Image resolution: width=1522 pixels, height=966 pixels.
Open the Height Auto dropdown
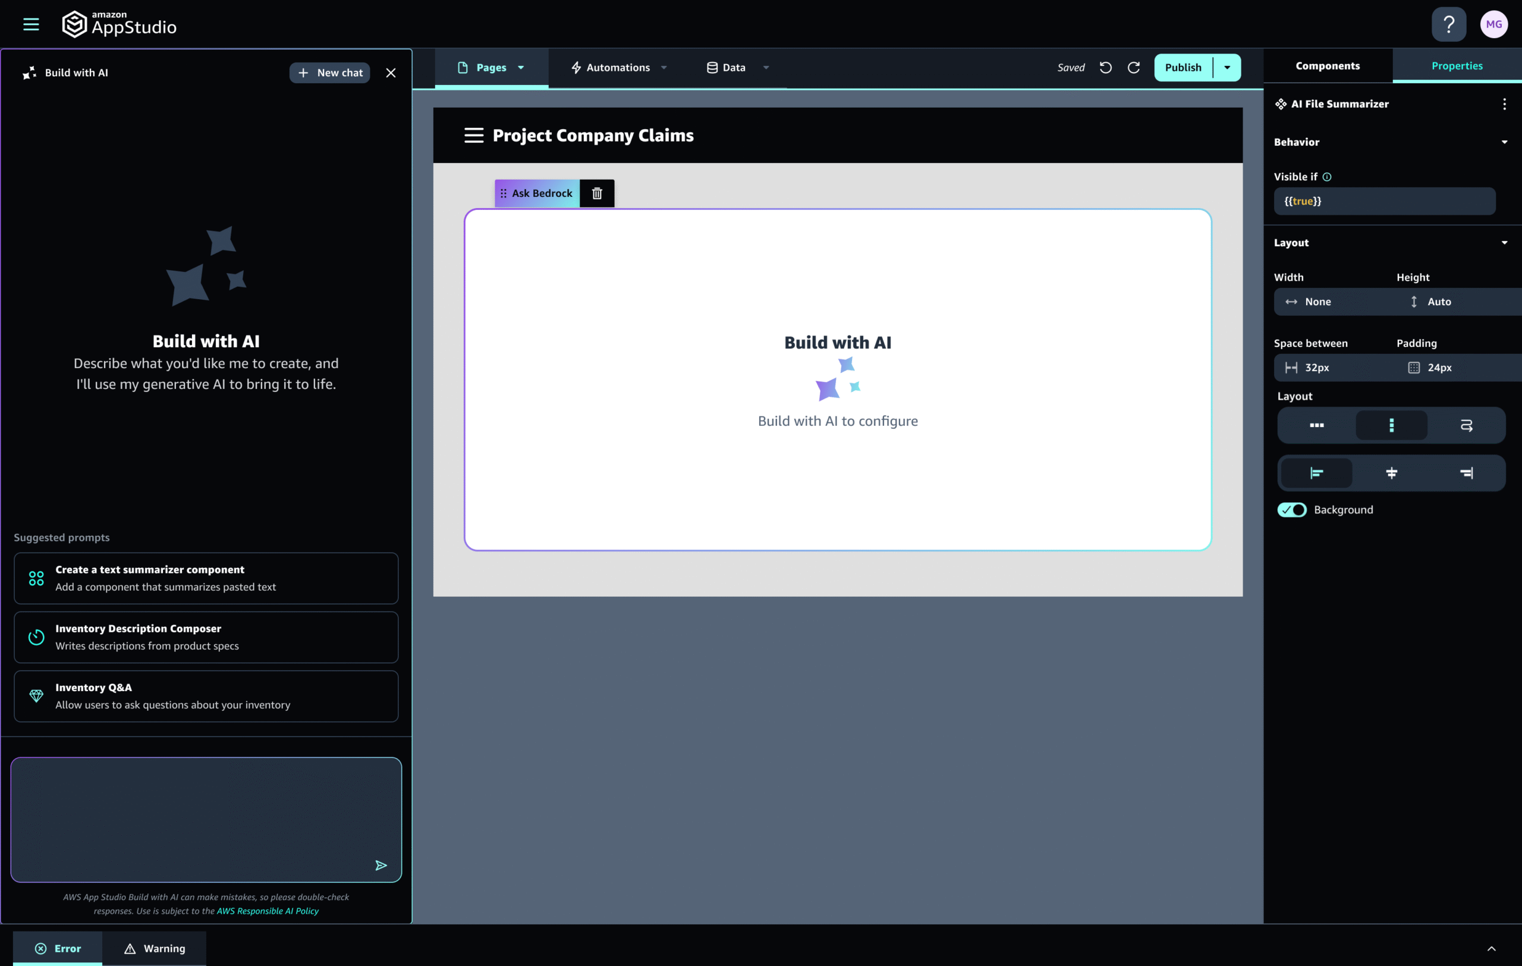[x=1459, y=302]
